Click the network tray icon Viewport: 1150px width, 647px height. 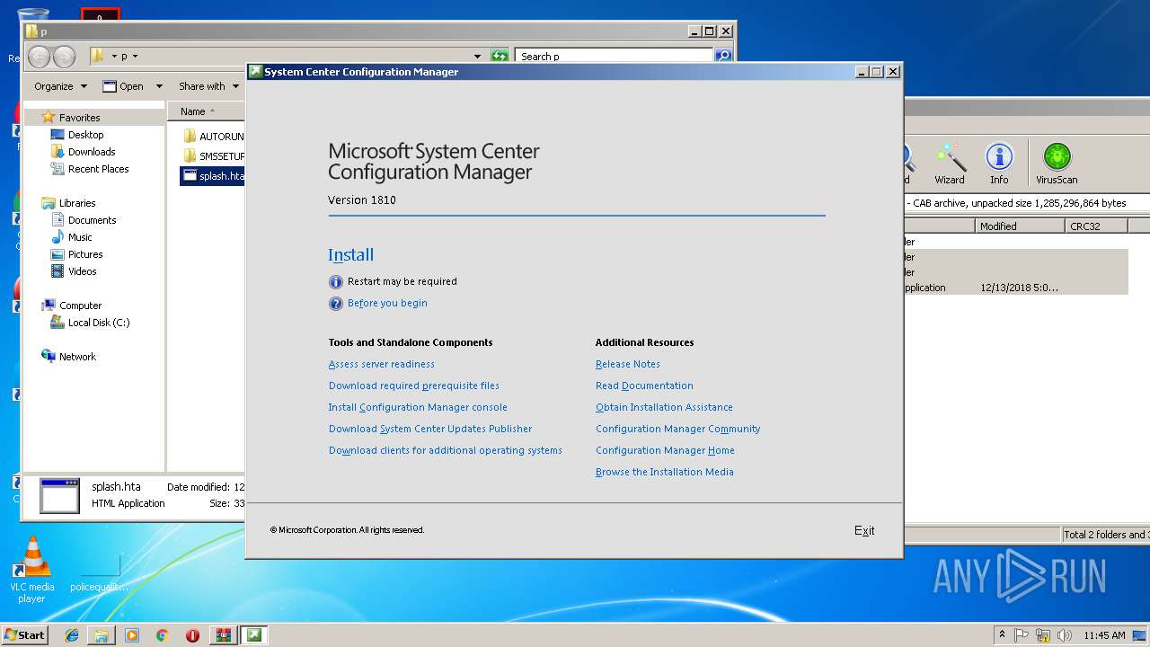(x=1043, y=634)
